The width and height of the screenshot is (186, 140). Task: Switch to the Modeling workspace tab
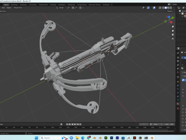14,5
